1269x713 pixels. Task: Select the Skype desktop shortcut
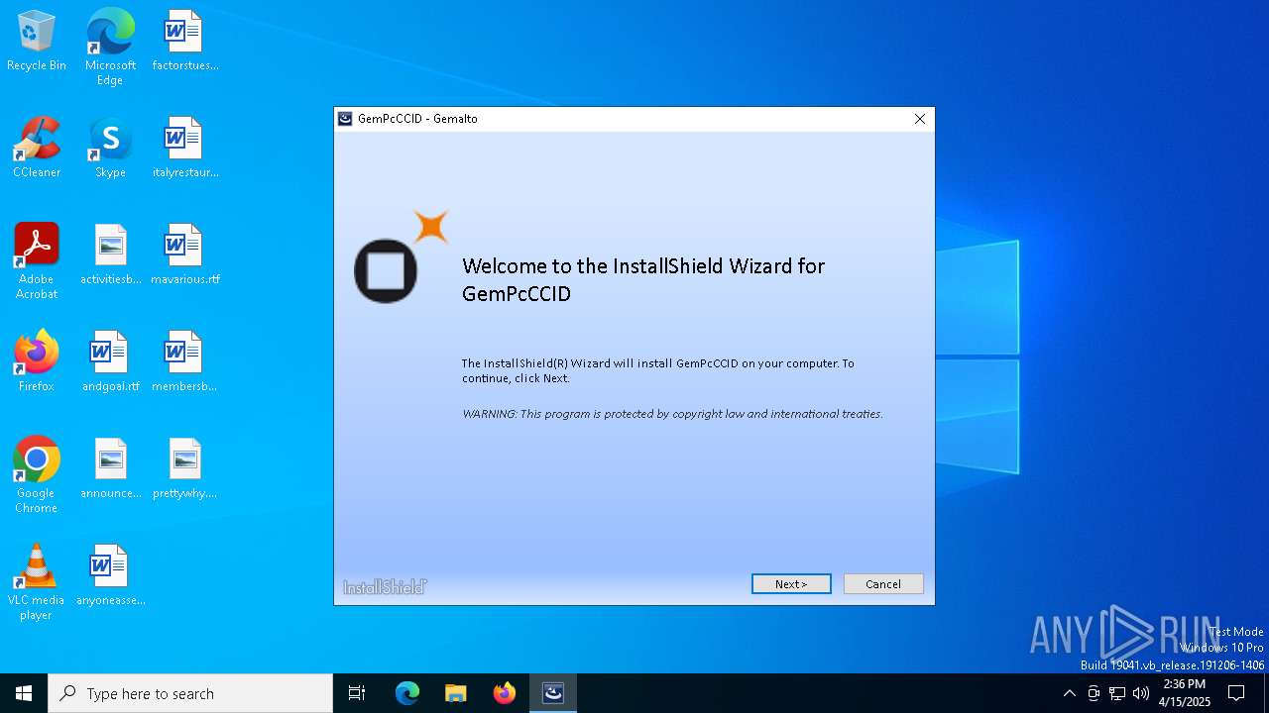tap(110, 149)
